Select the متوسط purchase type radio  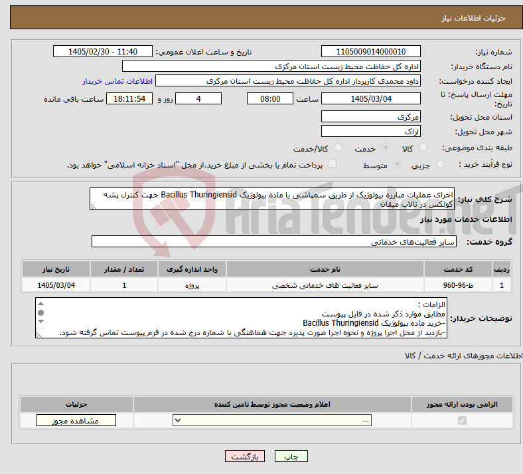coord(397,164)
